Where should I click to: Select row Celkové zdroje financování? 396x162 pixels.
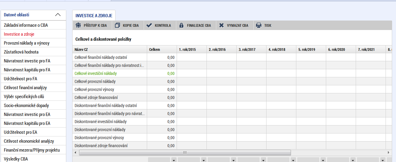coord(232,97)
